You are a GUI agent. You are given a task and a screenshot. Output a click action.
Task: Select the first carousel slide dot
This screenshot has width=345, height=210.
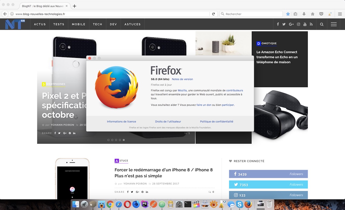108,140
